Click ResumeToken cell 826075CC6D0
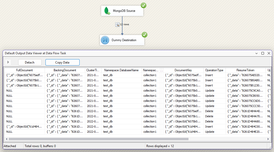This screenshot has width=274, height=152. click(x=245, y=101)
